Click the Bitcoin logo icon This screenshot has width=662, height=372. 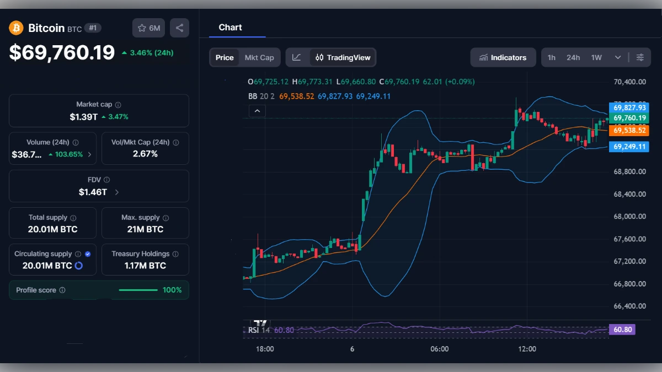(x=15, y=28)
